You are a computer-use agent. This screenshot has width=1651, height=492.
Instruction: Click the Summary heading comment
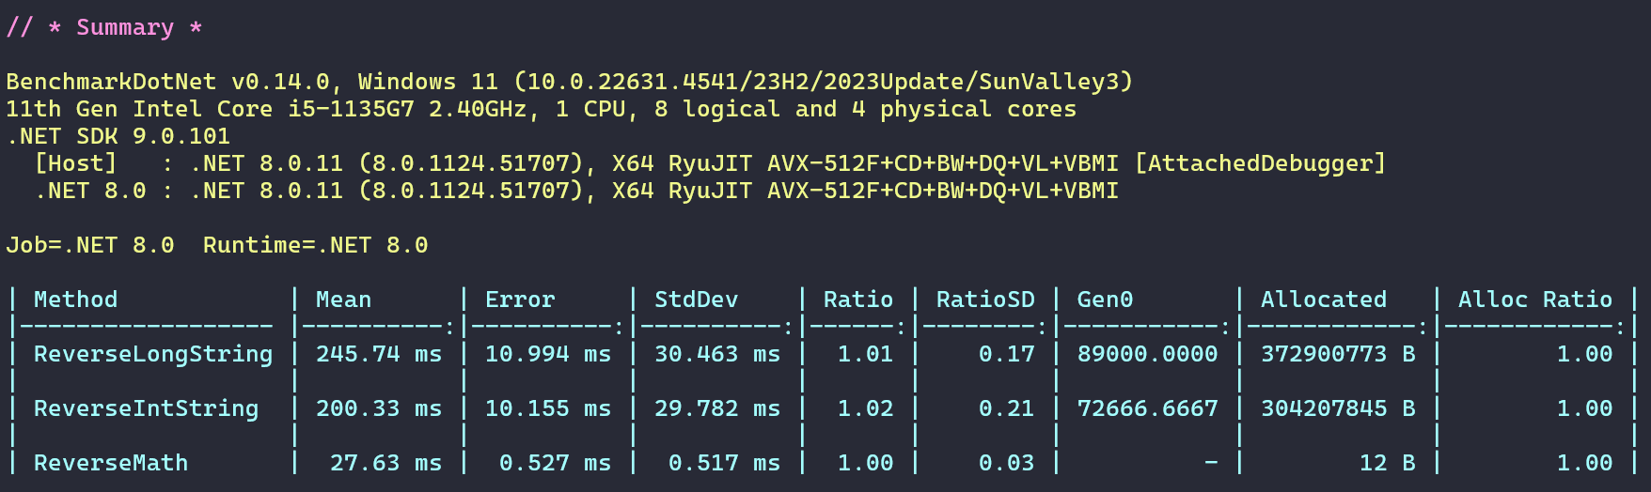point(104,27)
